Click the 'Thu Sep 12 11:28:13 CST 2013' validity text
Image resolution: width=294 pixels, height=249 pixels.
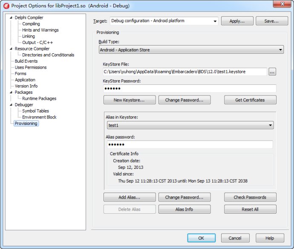pos(147,181)
